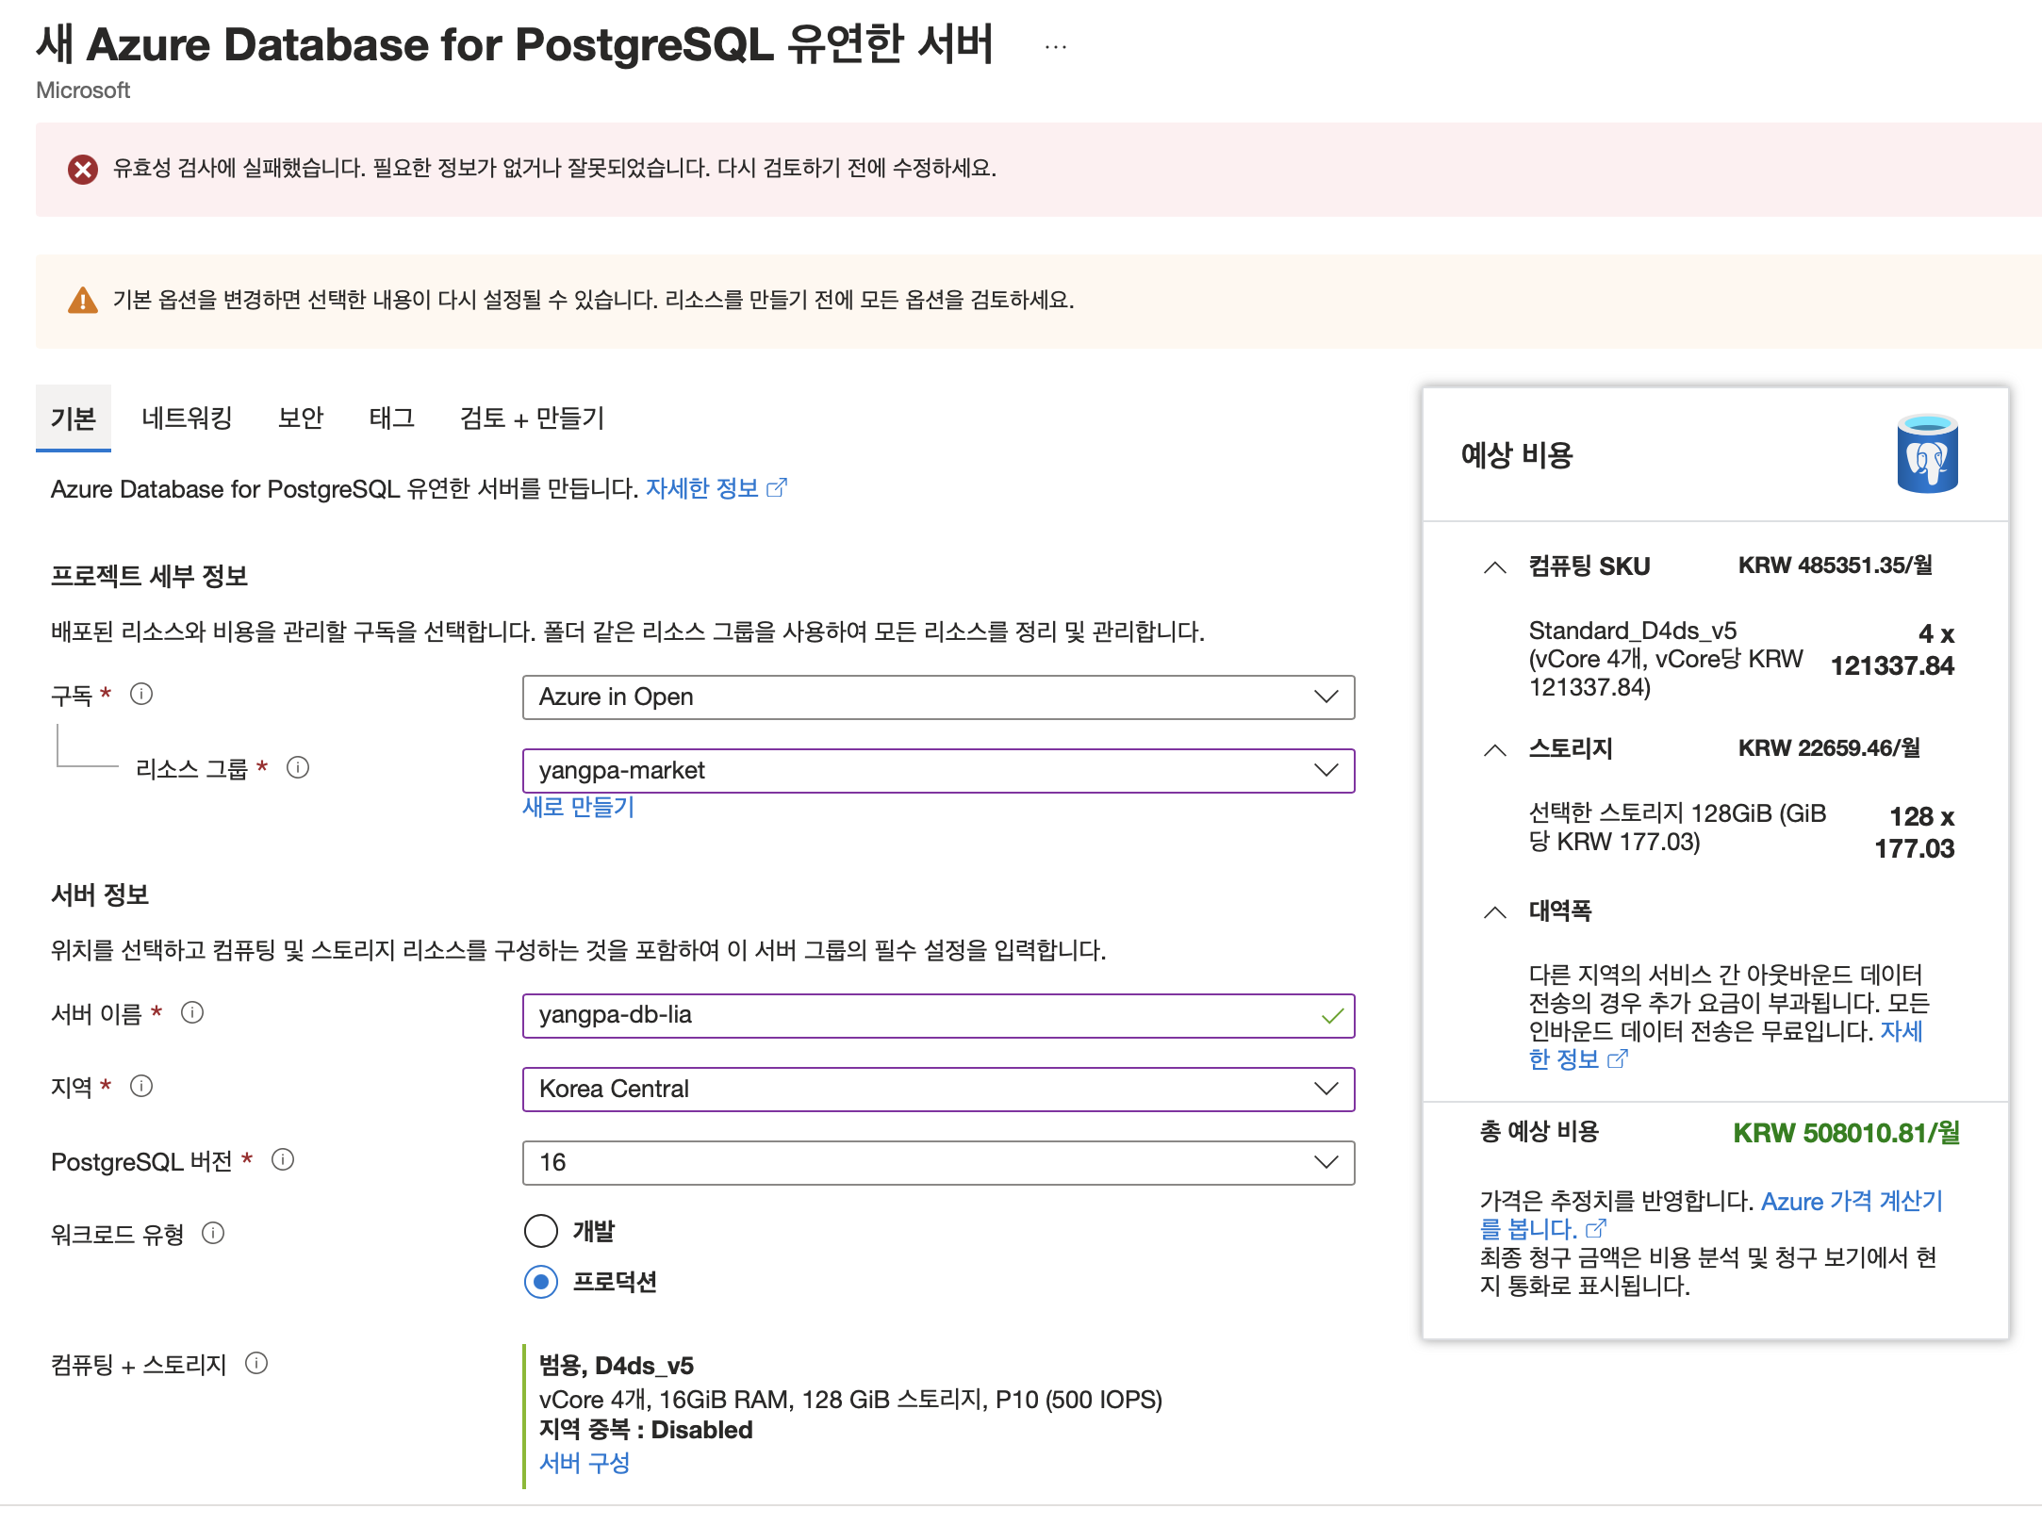Open the 구독 Azure in Open dropdown
Screen dimensions: 2042x1525
(937, 697)
